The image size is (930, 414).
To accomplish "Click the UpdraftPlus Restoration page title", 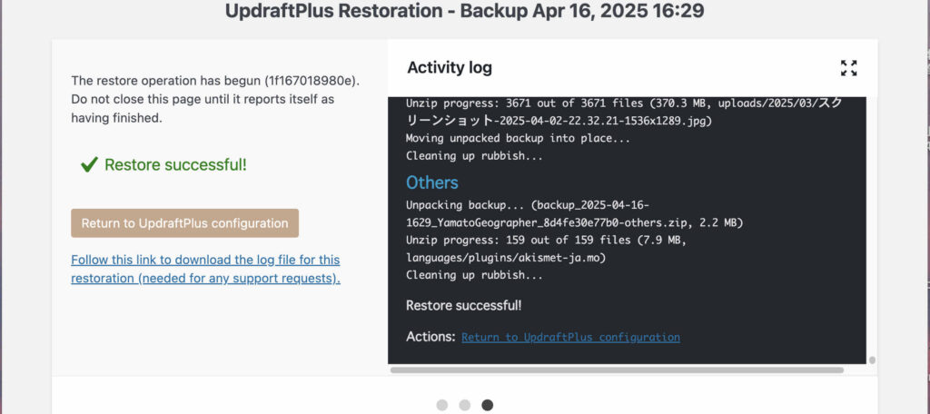I will point(464,11).
